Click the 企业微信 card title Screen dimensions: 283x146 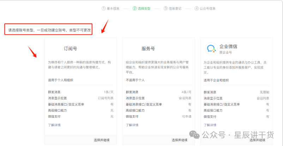point(228,47)
